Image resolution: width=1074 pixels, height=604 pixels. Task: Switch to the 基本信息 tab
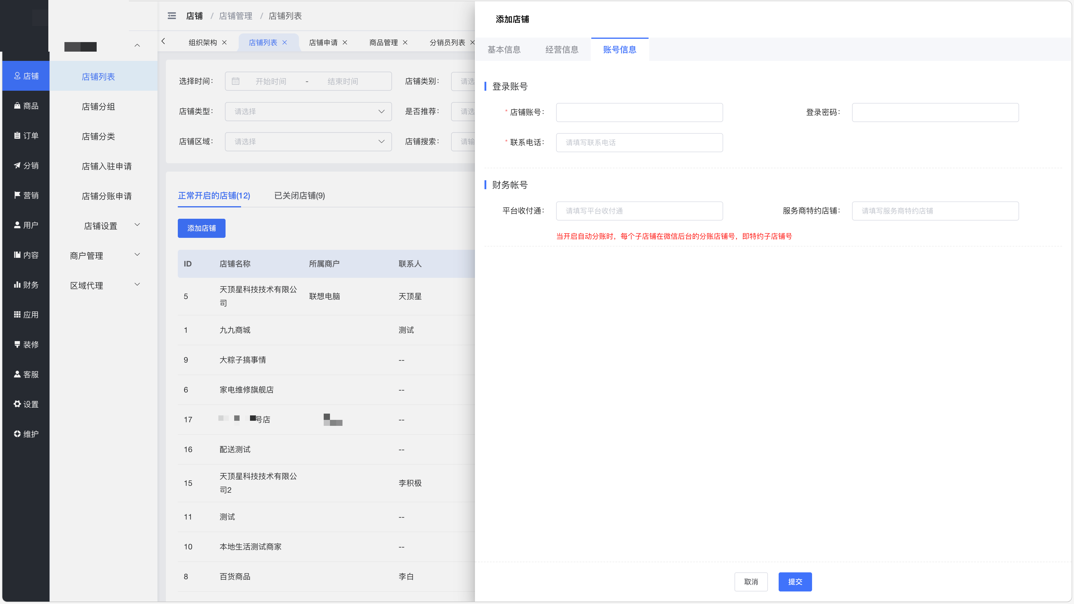[504, 50]
